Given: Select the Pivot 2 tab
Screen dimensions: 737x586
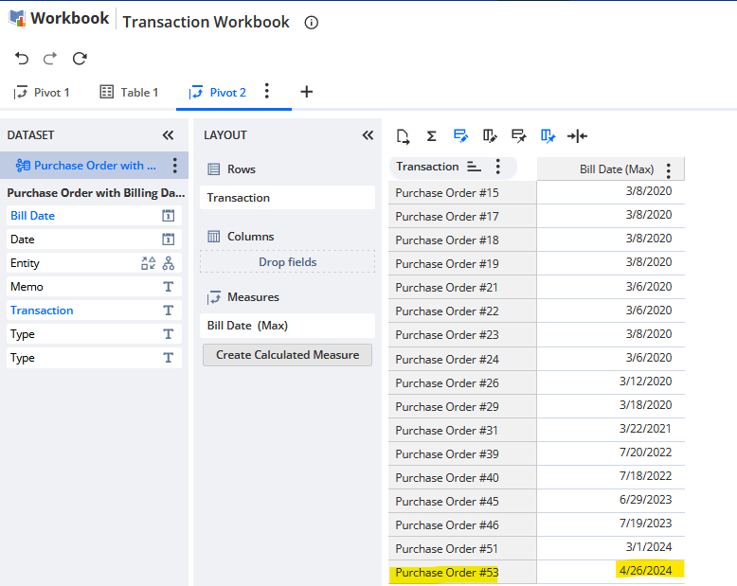Looking at the screenshot, I should click(217, 93).
